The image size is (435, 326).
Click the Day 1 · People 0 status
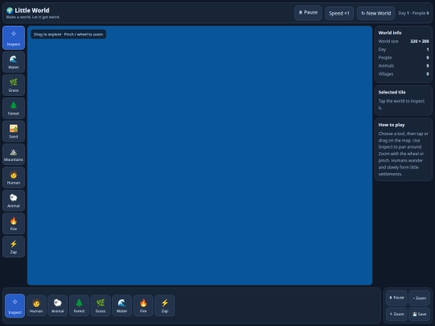(413, 13)
